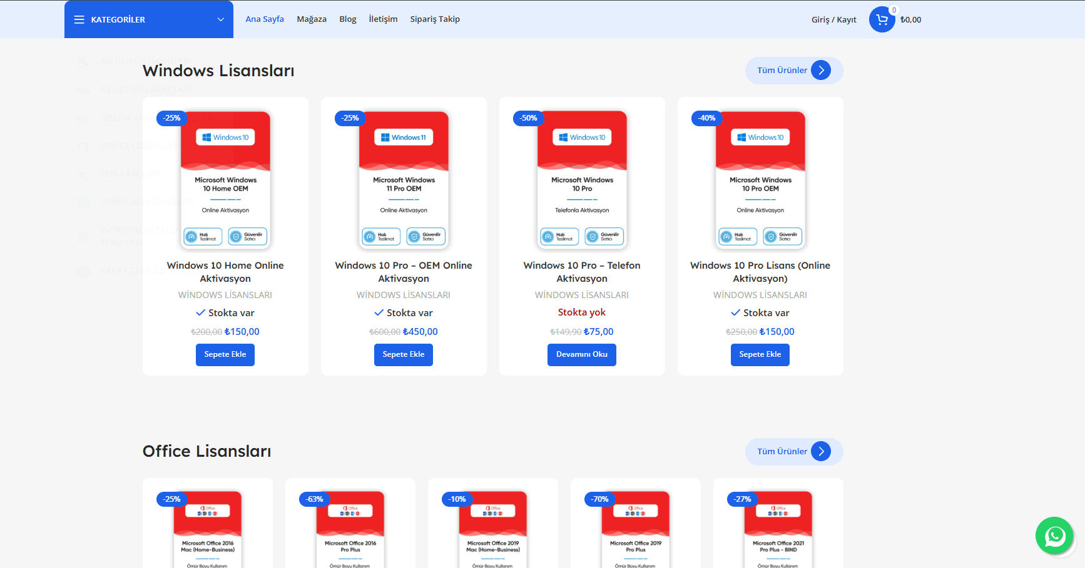The width and height of the screenshot is (1085, 568).
Task: Click category link under Windows 10 Home card
Action: click(225, 295)
